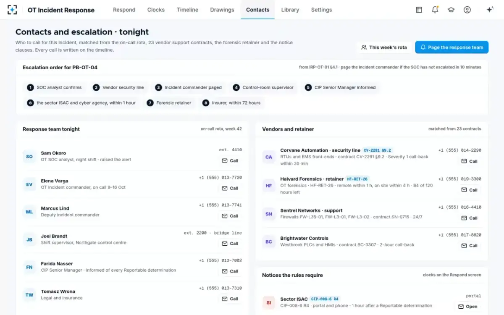Open the training graduation cap icon

point(451,10)
